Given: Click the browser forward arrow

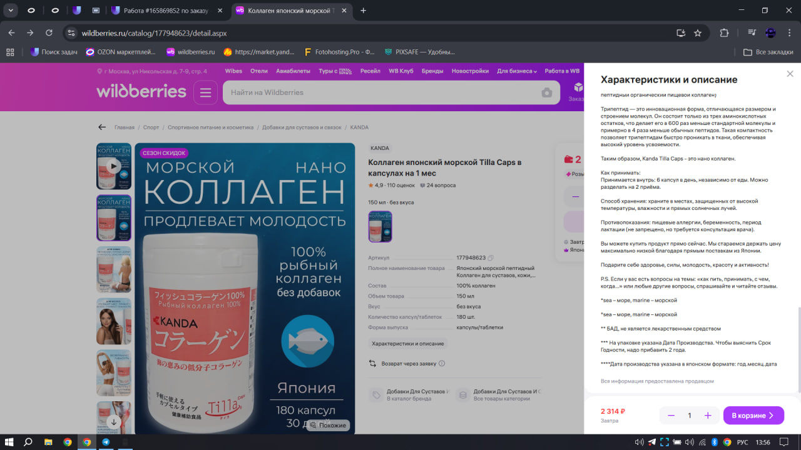Looking at the screenshot, I should click(30, 33).
